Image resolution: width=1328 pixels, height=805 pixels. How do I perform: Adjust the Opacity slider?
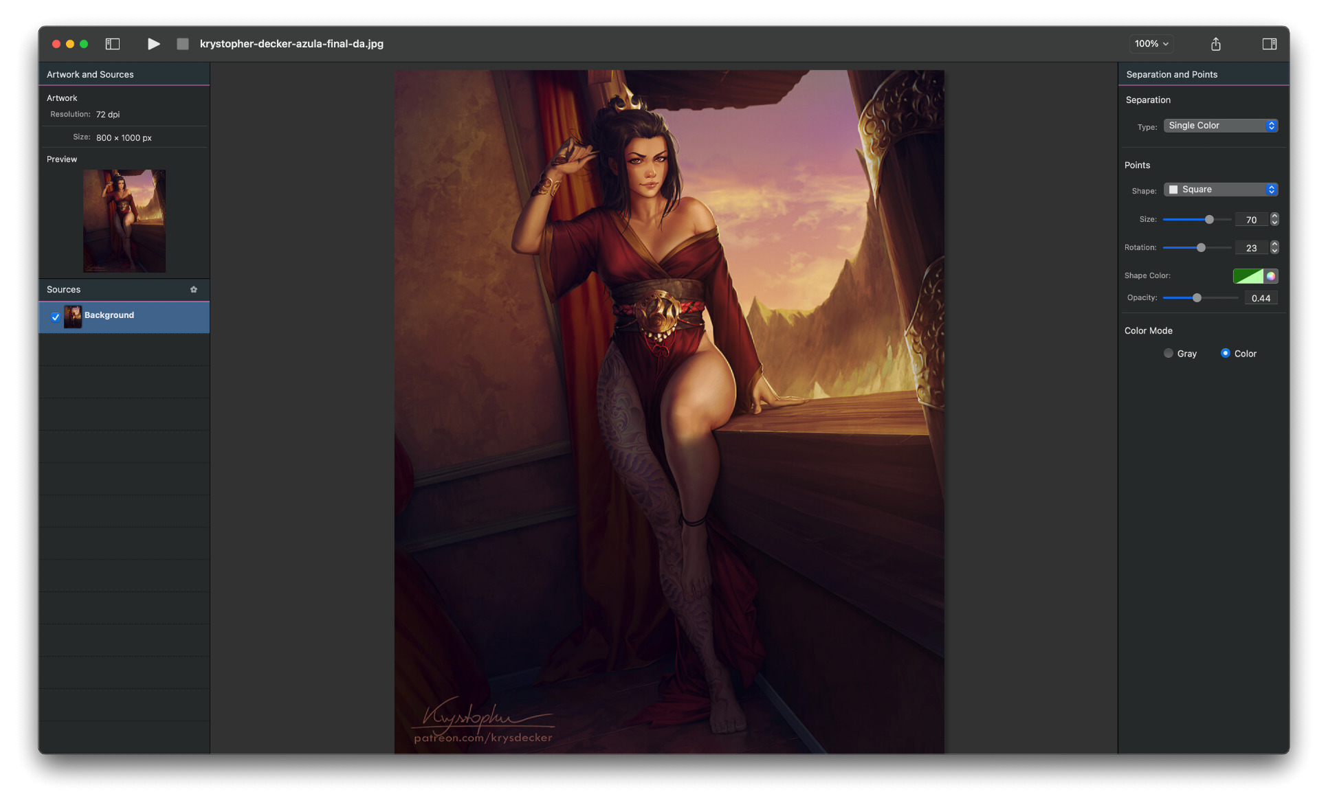pos(1200,298)
